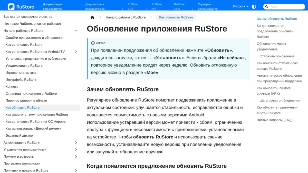The image size is (308, 173).
Task: Open Интерфейс RuStore item
Action: 21,79
